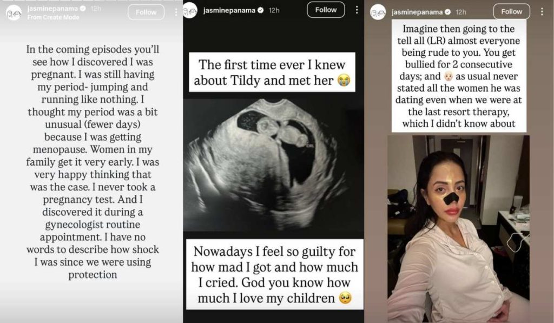The width and height of the screenshot is (554, 323).
Task: Open three-dot options menu in third story
Action: point(542,12)
